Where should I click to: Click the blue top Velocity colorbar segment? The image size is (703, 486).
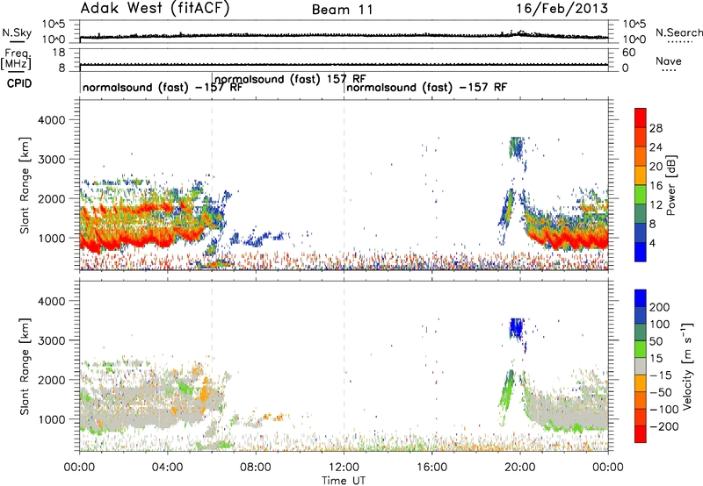641,298
